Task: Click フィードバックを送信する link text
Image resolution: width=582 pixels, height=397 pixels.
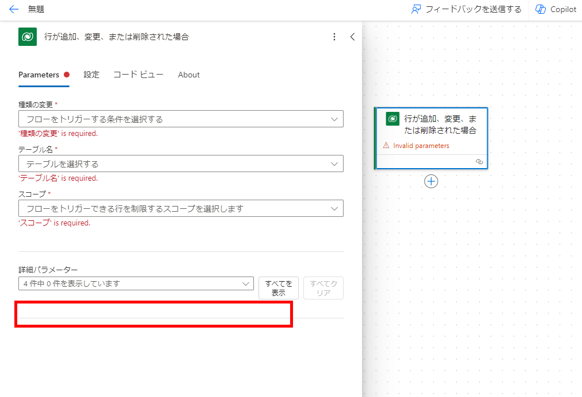Action: [473, 9]
